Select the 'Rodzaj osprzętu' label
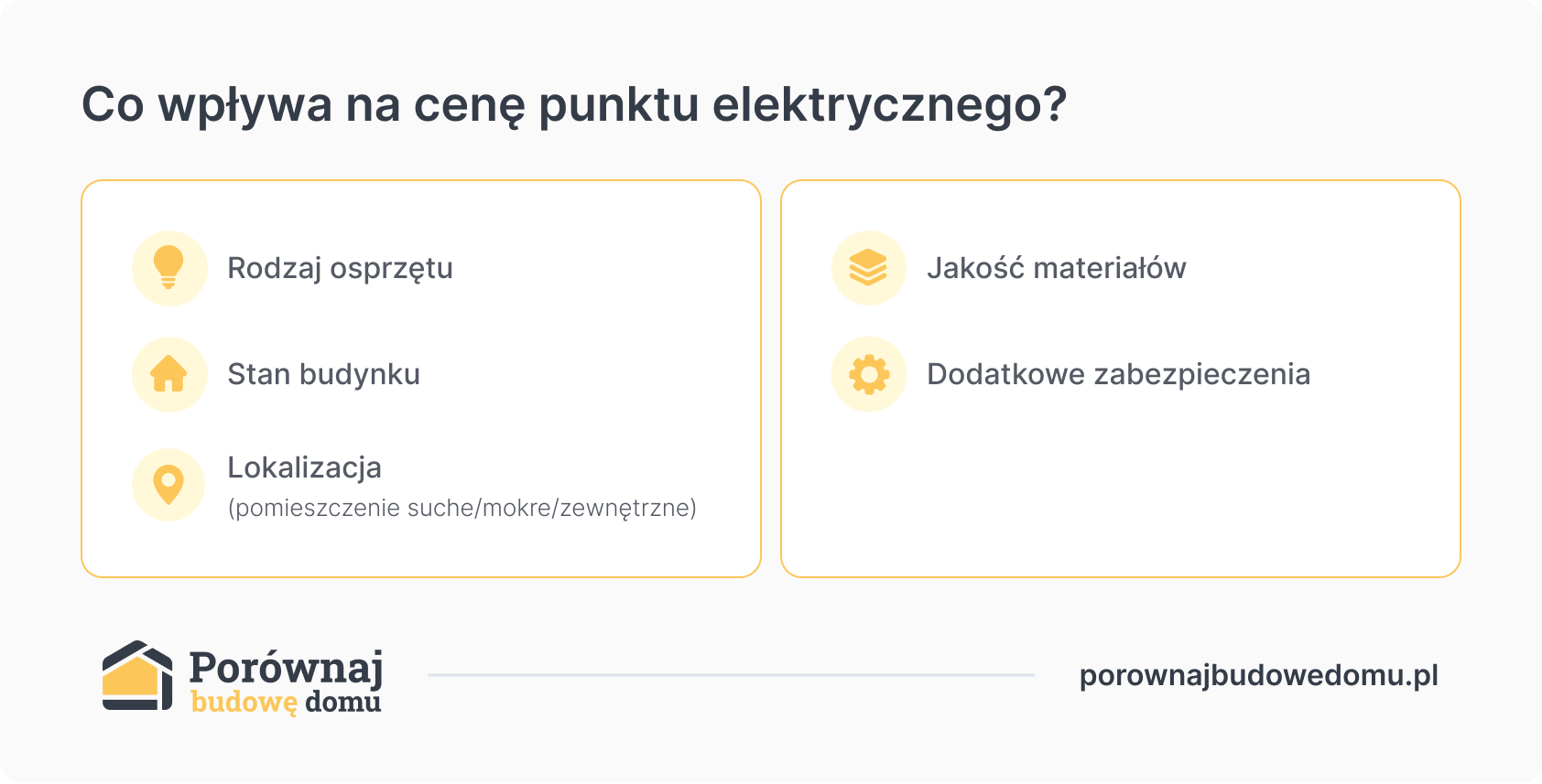This screenshot has height=784, width=1542. tap(340, 268)
